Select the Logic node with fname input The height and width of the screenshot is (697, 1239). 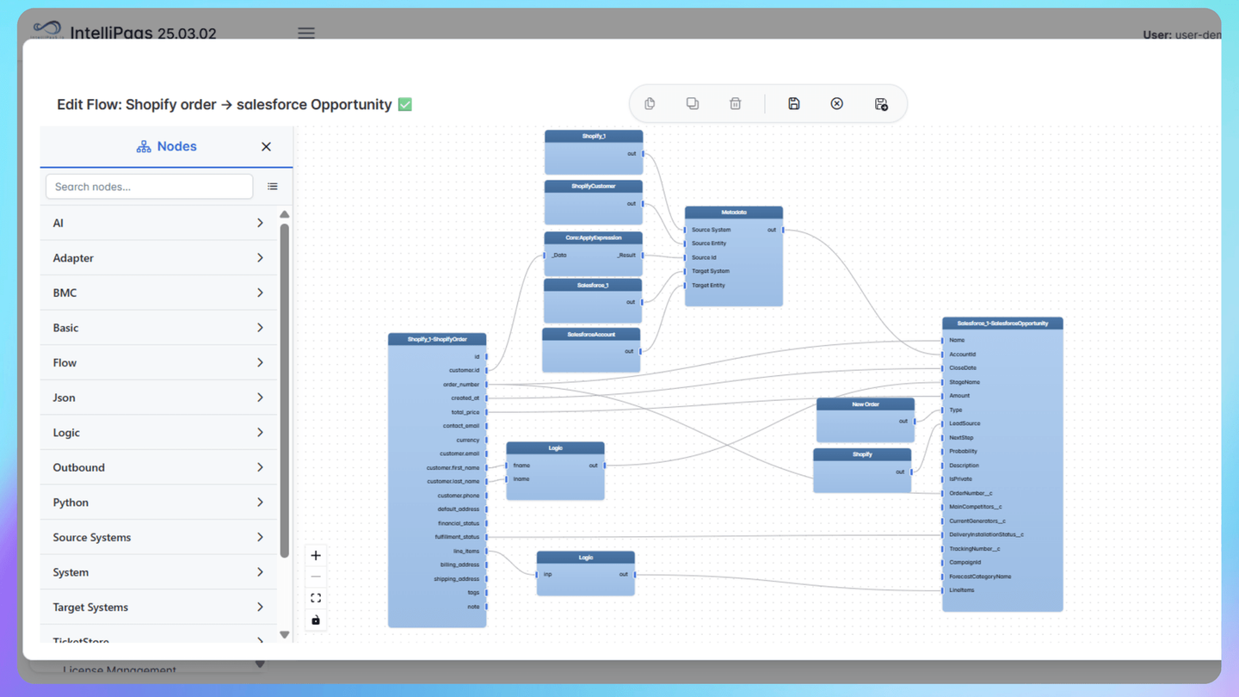click(555, 448)
